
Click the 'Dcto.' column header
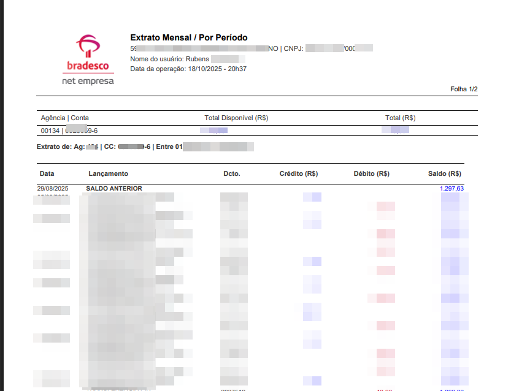coord(232,173)
